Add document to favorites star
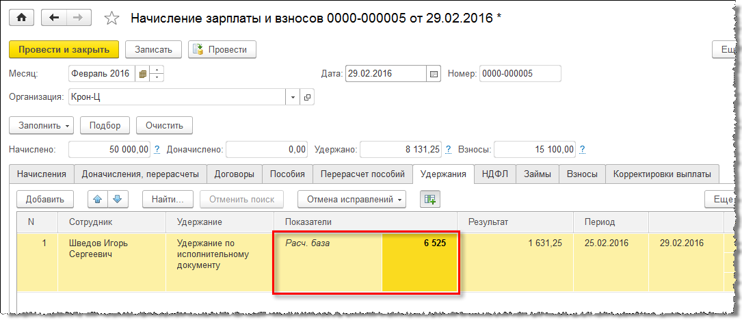The height and width of the screenshot is (320, 742). click(111, 18)
